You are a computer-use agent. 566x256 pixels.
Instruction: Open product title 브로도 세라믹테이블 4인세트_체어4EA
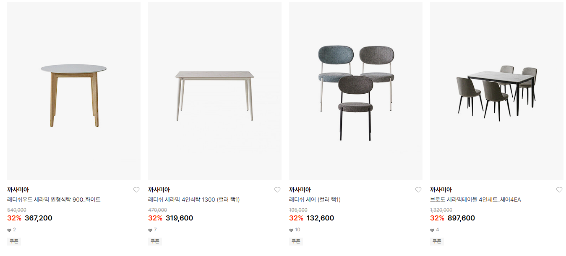click(x=475, y=200)
